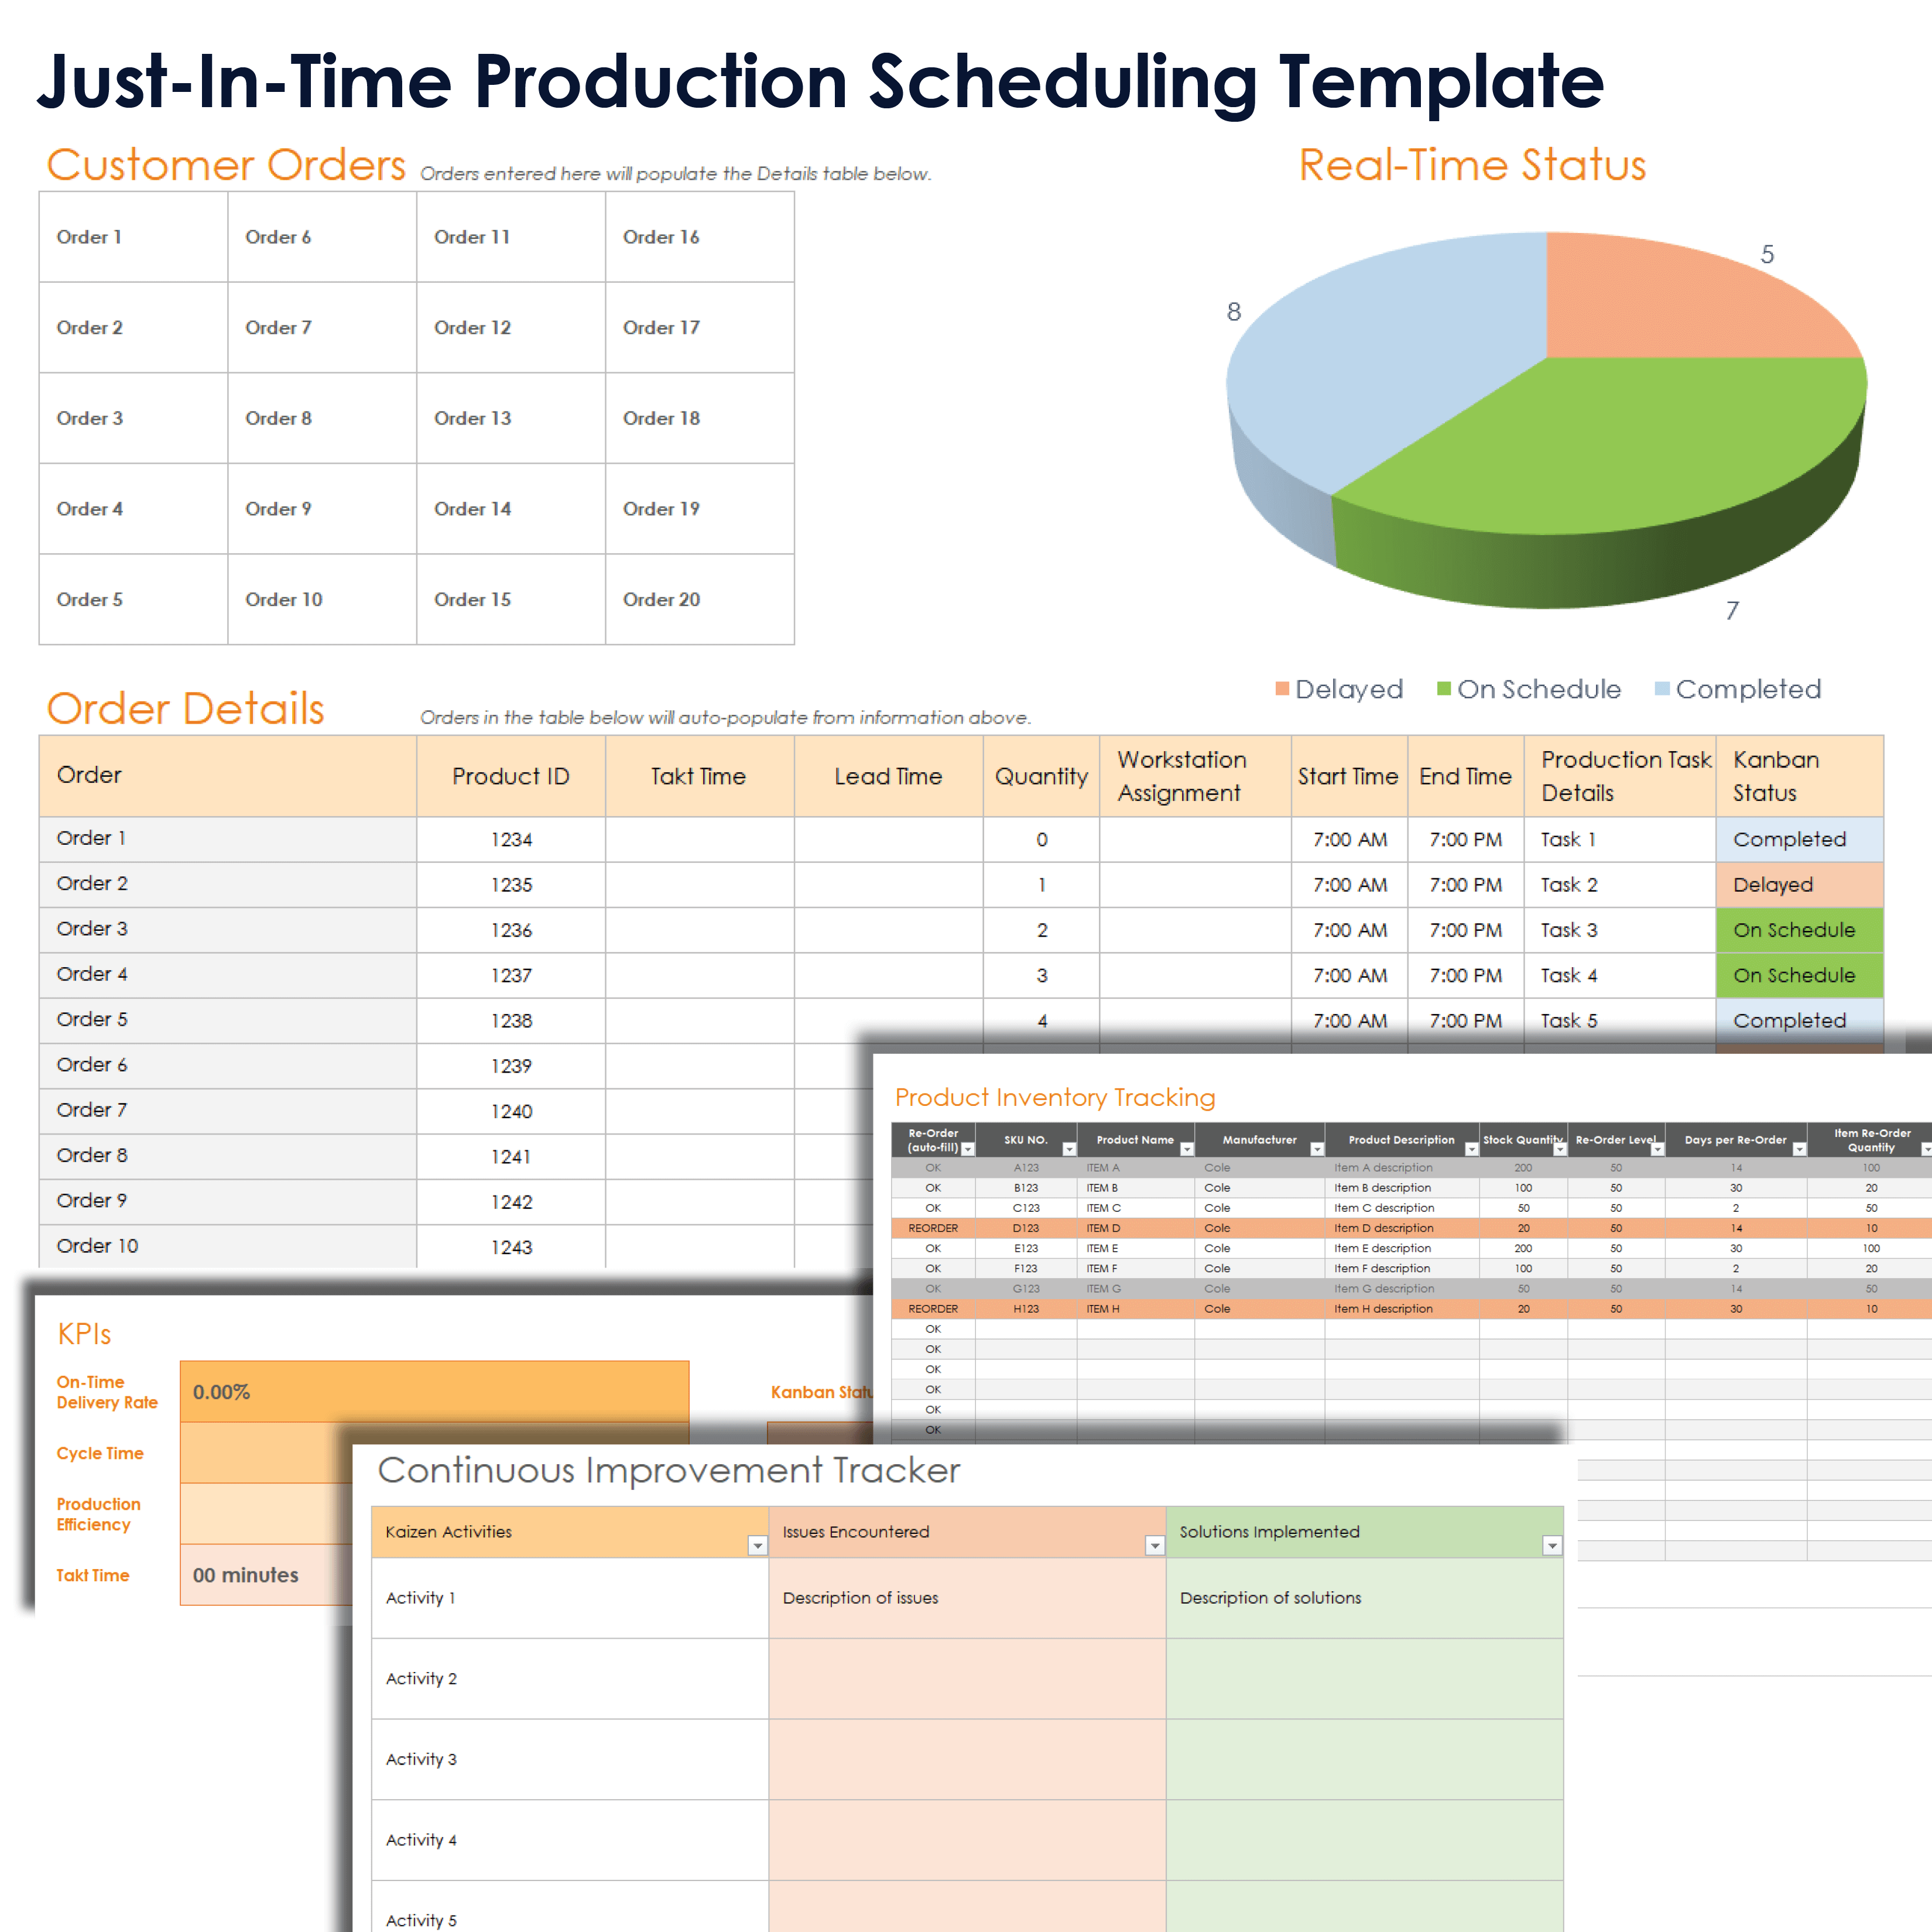Click the Continuous Improvement Tracker title

pyautogui.click(x=669, y=1470)
